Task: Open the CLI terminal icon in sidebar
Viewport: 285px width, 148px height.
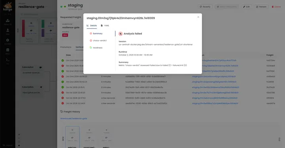Action: tap(8, 61)
